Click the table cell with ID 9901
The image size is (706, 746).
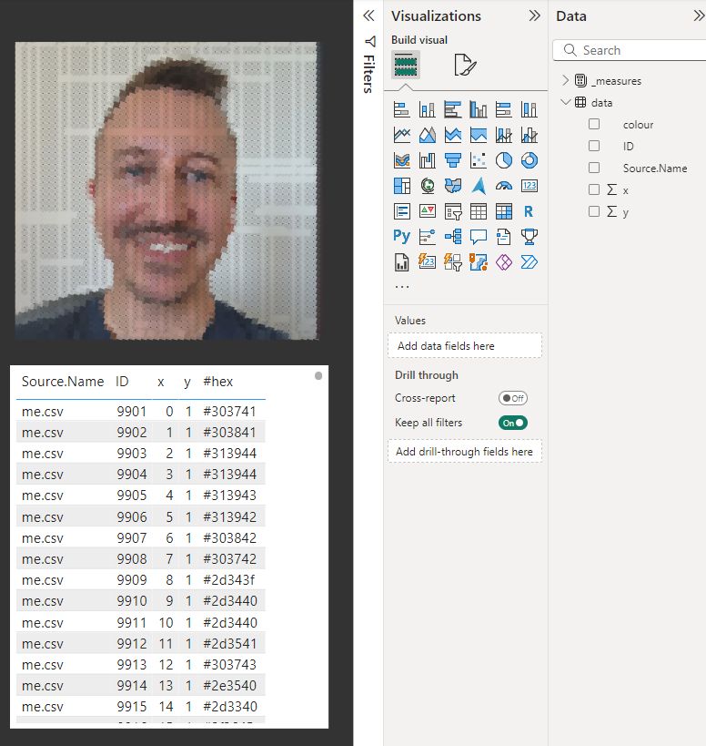(x=132, y=412)
